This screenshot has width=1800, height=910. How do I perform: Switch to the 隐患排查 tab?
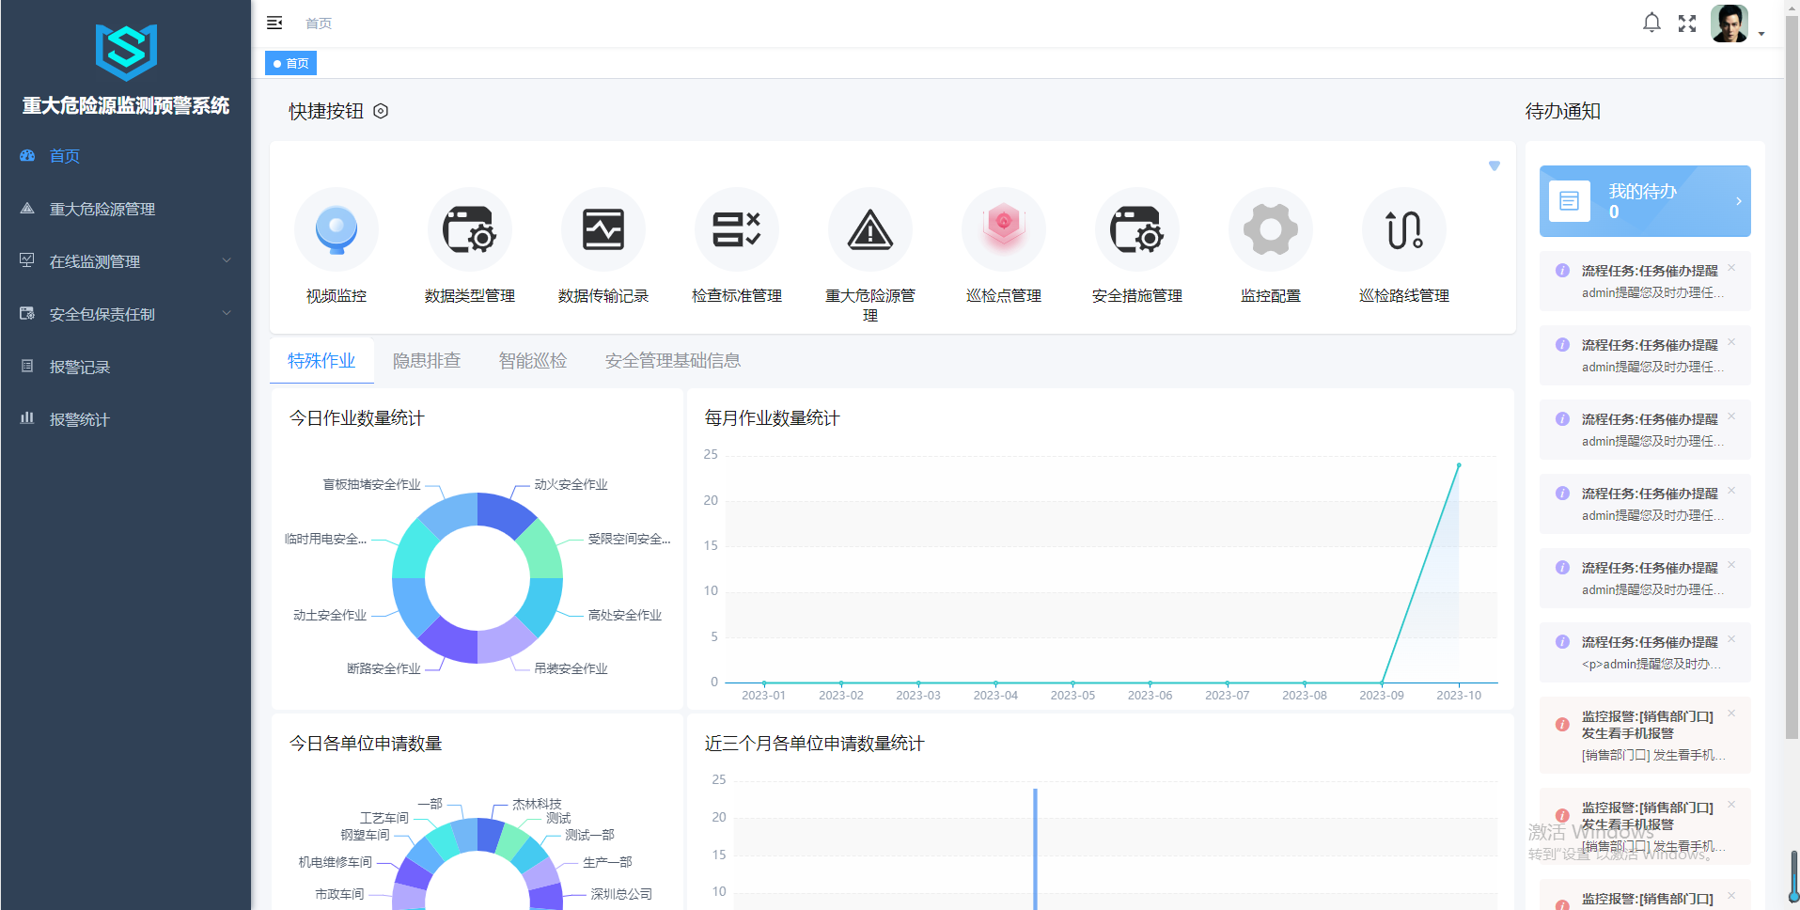[x=427, y=361]
